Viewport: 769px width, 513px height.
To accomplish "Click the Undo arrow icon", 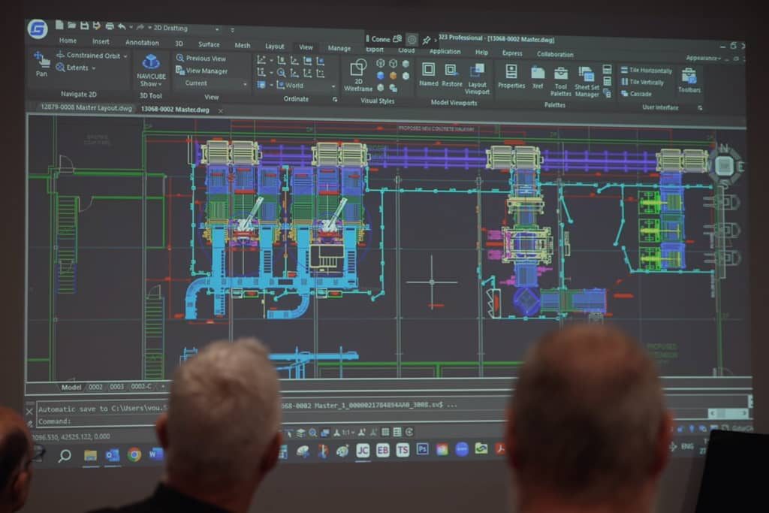I will click(x=122, y=26).
